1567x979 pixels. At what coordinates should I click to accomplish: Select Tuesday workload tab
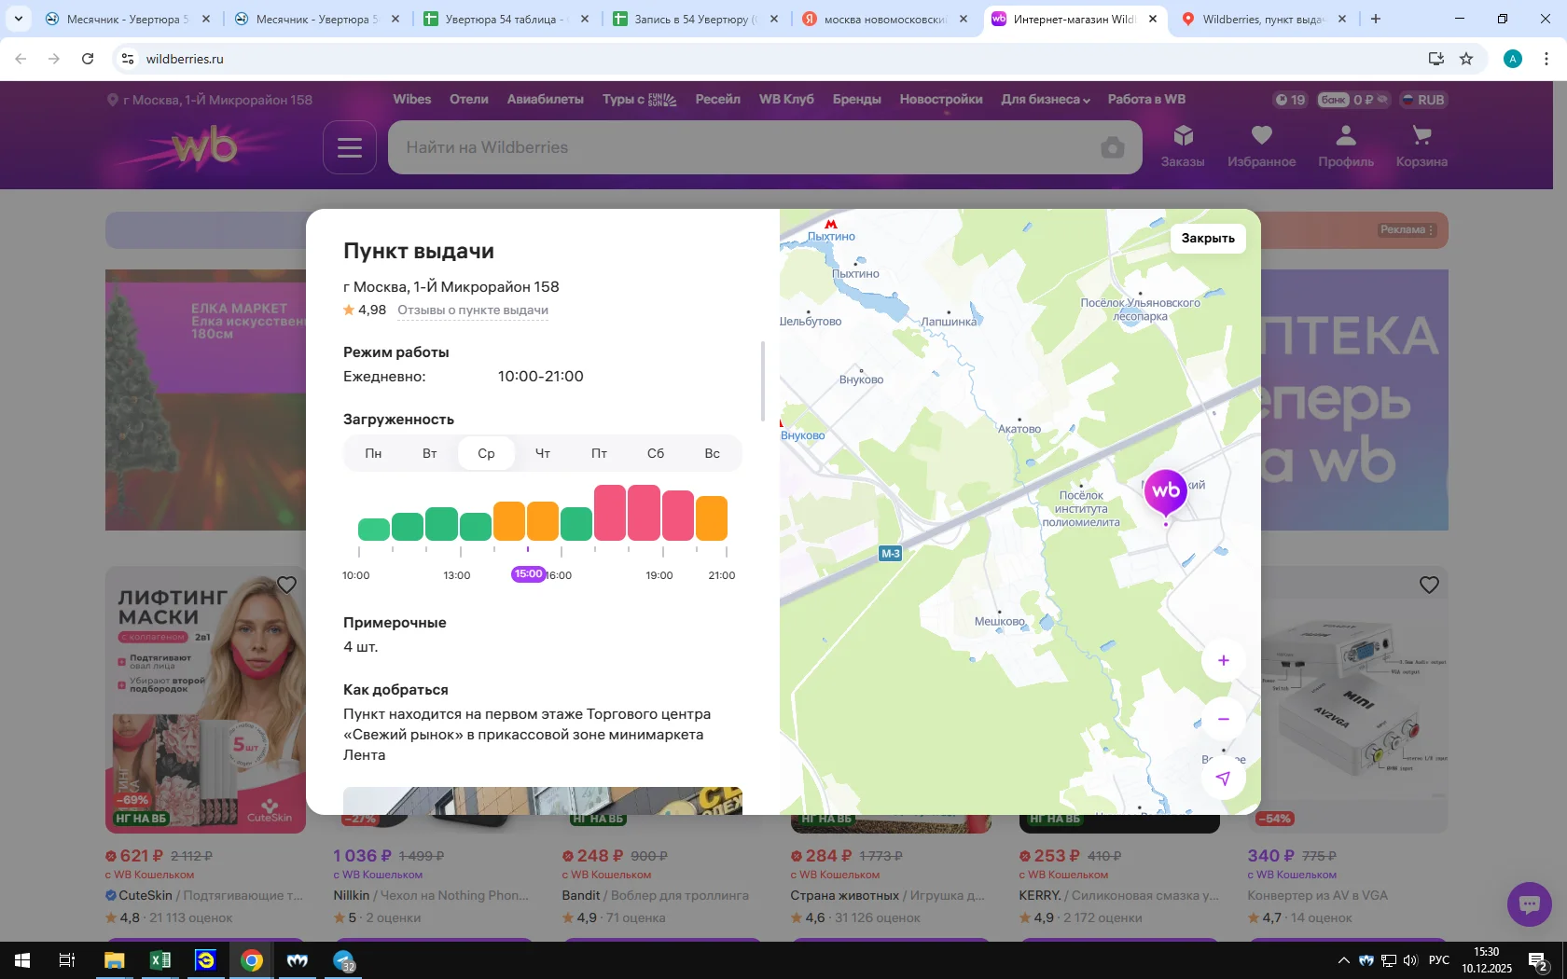(430, 453)
